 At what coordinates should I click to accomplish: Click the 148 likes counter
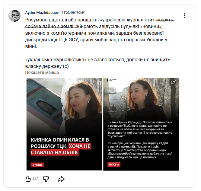36,179
